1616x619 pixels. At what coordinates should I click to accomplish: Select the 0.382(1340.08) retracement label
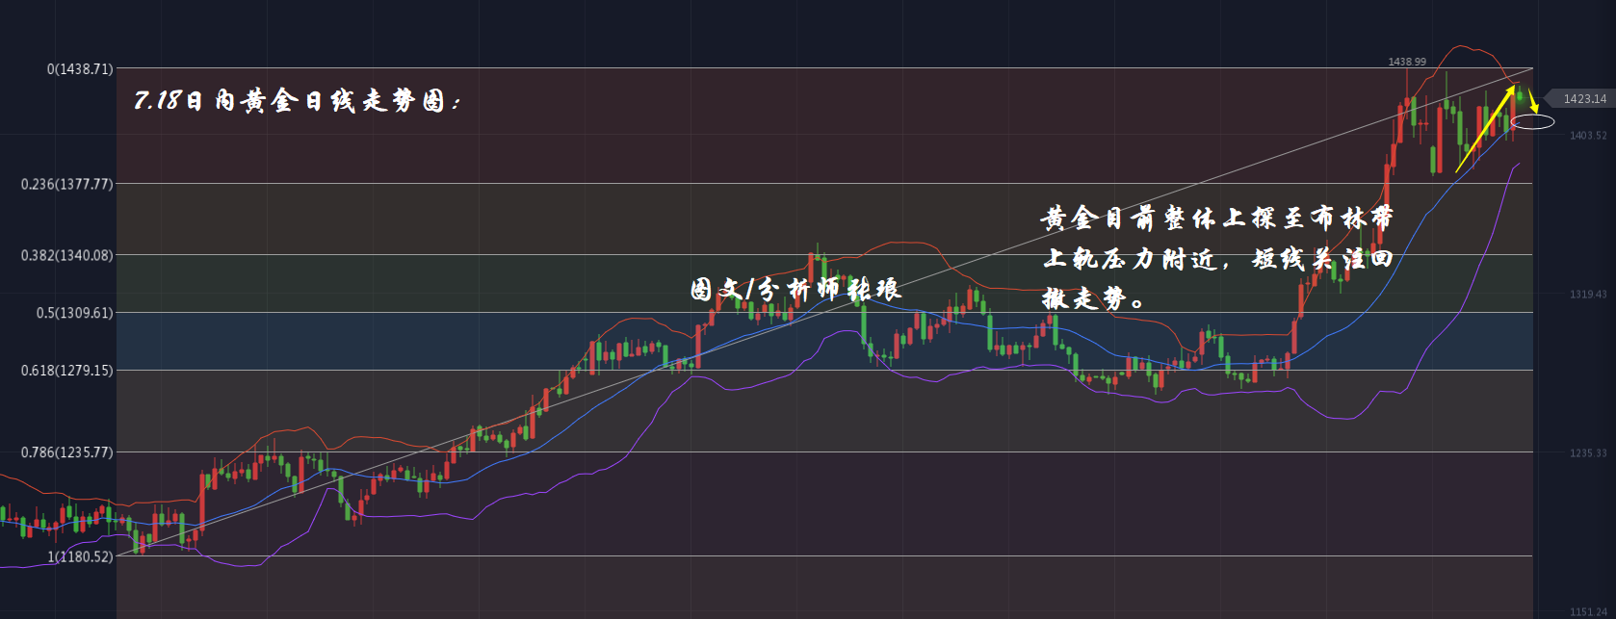point(66,255)
